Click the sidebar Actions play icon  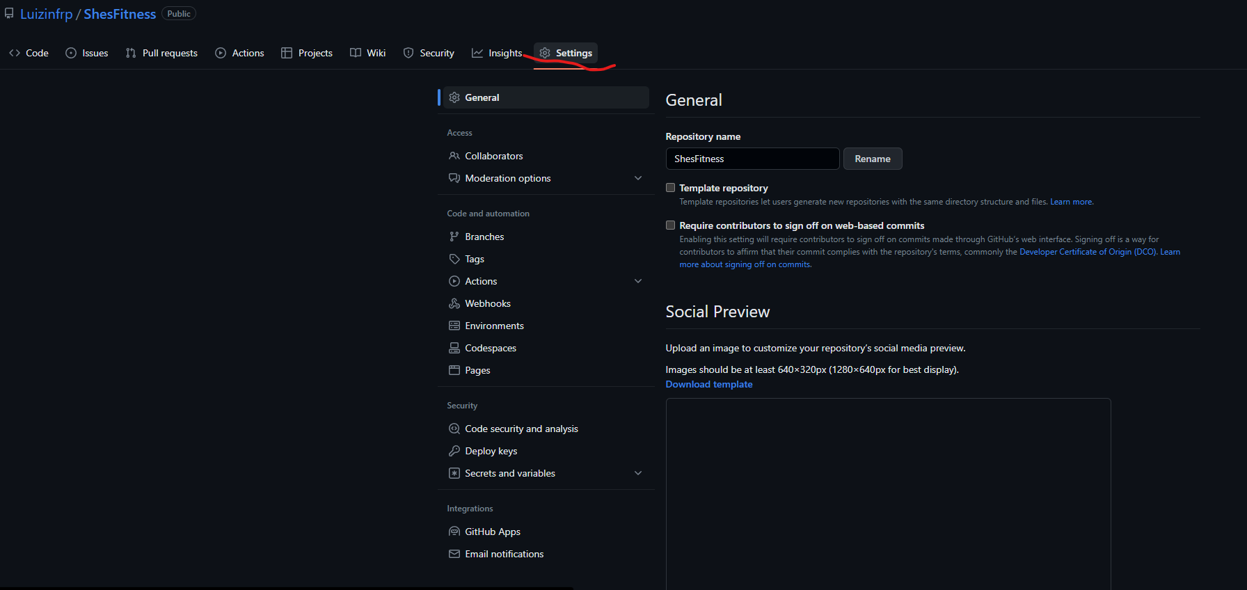click(454, 281)
